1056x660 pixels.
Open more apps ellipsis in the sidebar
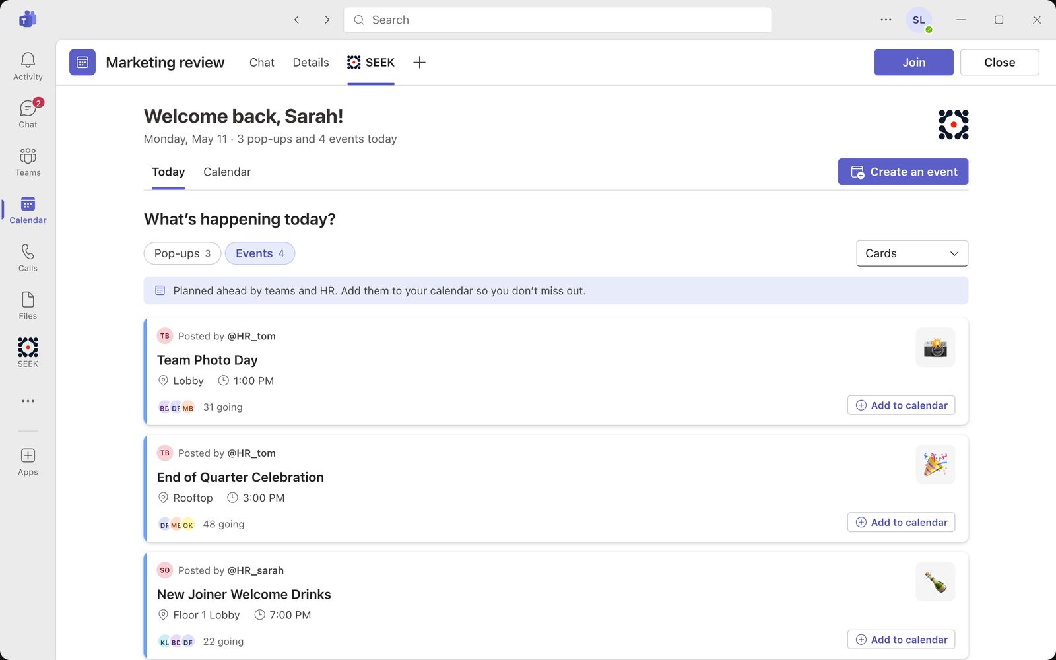(x=28, y=401)
